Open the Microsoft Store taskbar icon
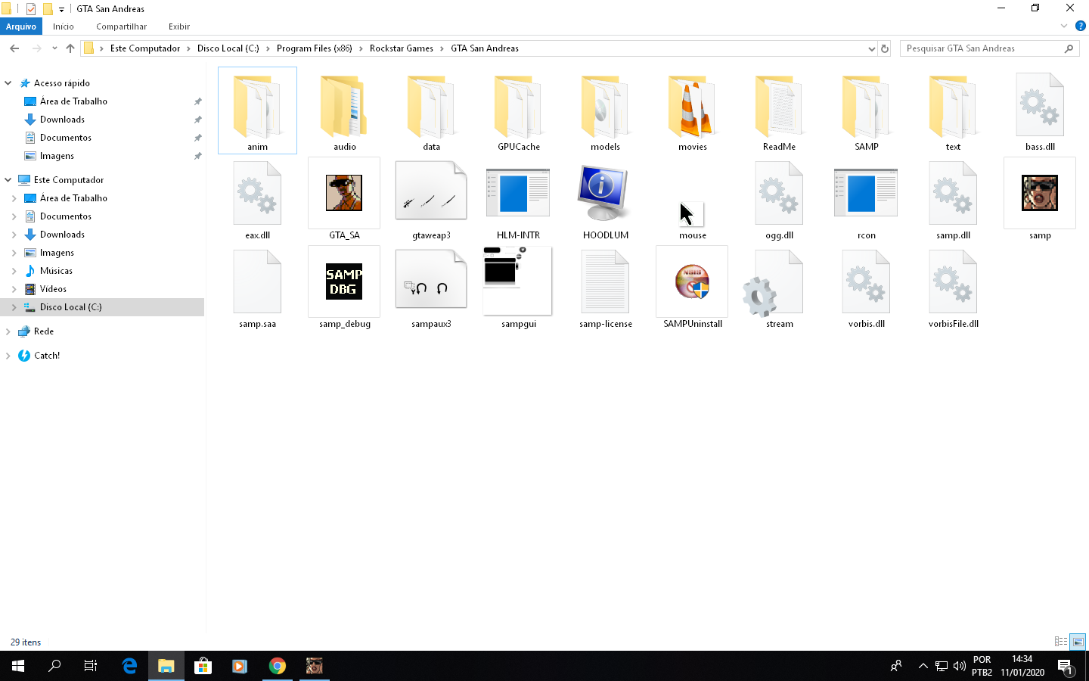1089x681 pixels. coord(203,666)
